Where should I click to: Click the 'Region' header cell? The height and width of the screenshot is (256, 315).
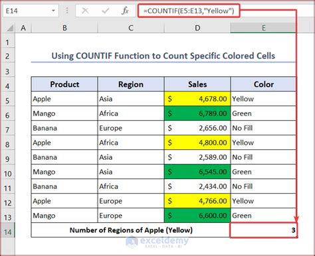(131, 84)
